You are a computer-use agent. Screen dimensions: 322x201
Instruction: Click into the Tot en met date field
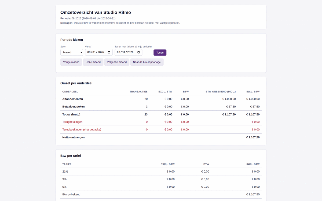click(x=128, y=52)
